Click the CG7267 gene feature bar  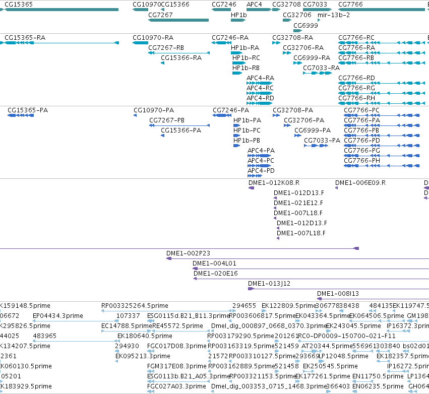pyautogui.click(x=178, y=20)
